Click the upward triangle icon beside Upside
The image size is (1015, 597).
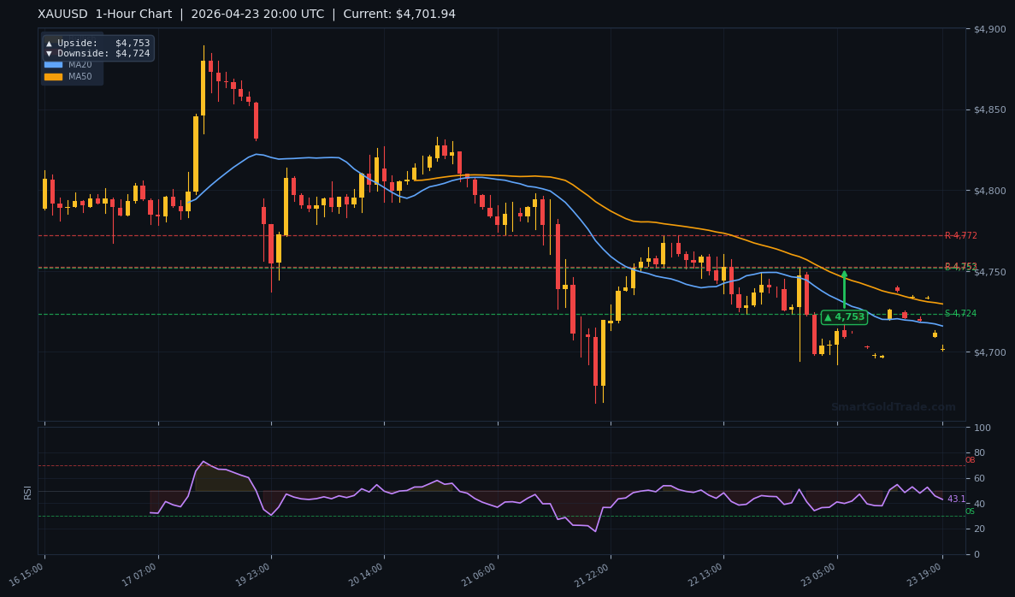point(50,43)
